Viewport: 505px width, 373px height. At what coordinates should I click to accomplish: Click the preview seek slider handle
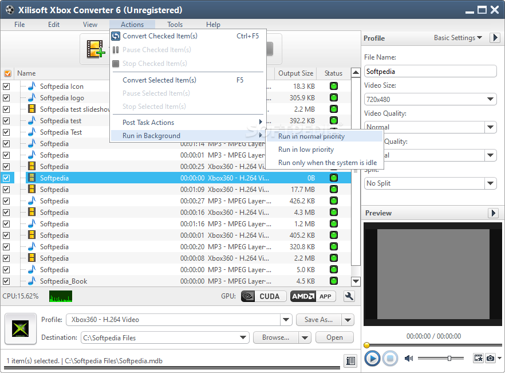(366, 345)
